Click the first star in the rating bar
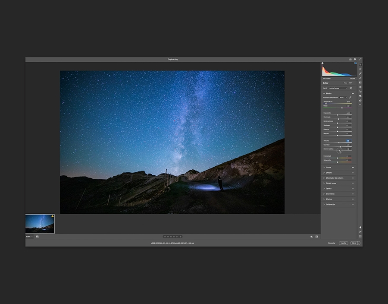Image resolution: width=388 pixels, height=304 pixels. (165, 237)
